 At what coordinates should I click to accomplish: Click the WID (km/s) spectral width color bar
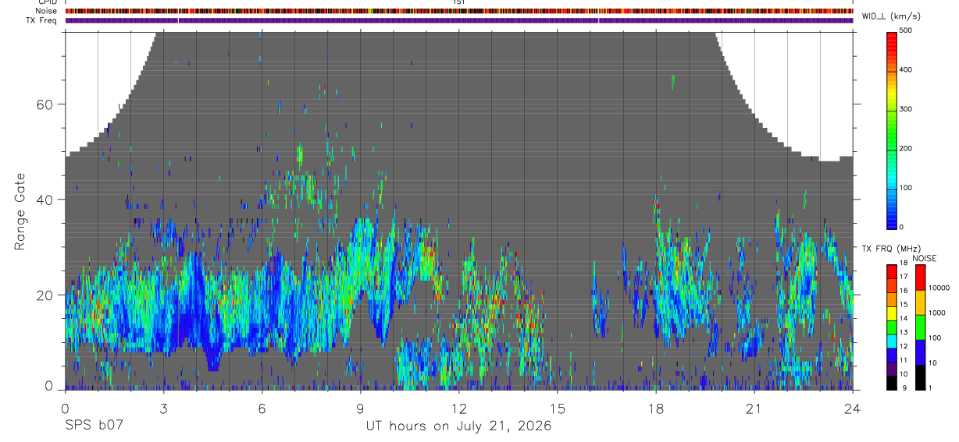coord(892,129)
